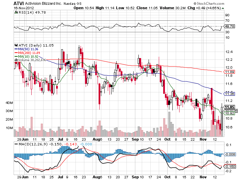Click the ATVI candlestick legend icon
This screenshot has height=180, width=238.
click(16, 45)
